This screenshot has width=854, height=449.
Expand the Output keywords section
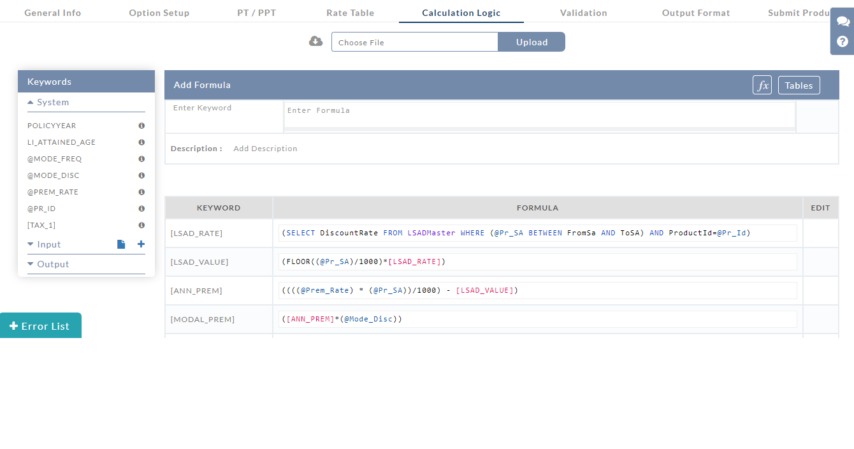[x=48, y=265]
